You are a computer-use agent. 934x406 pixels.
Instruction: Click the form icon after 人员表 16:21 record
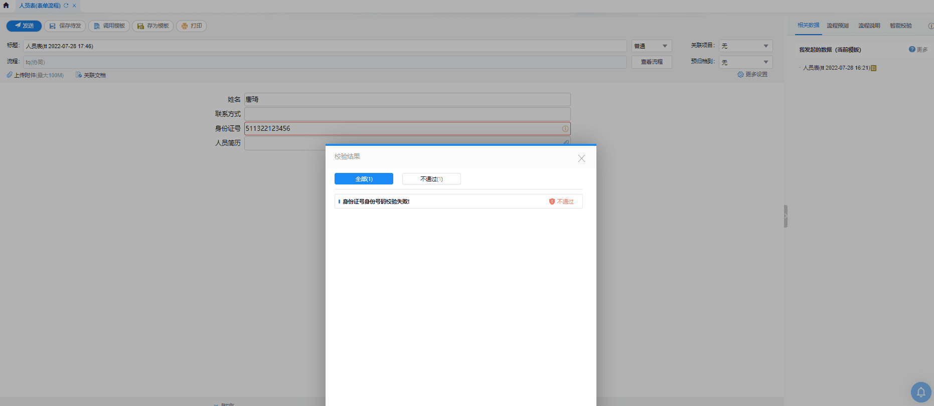pos(874,68)
